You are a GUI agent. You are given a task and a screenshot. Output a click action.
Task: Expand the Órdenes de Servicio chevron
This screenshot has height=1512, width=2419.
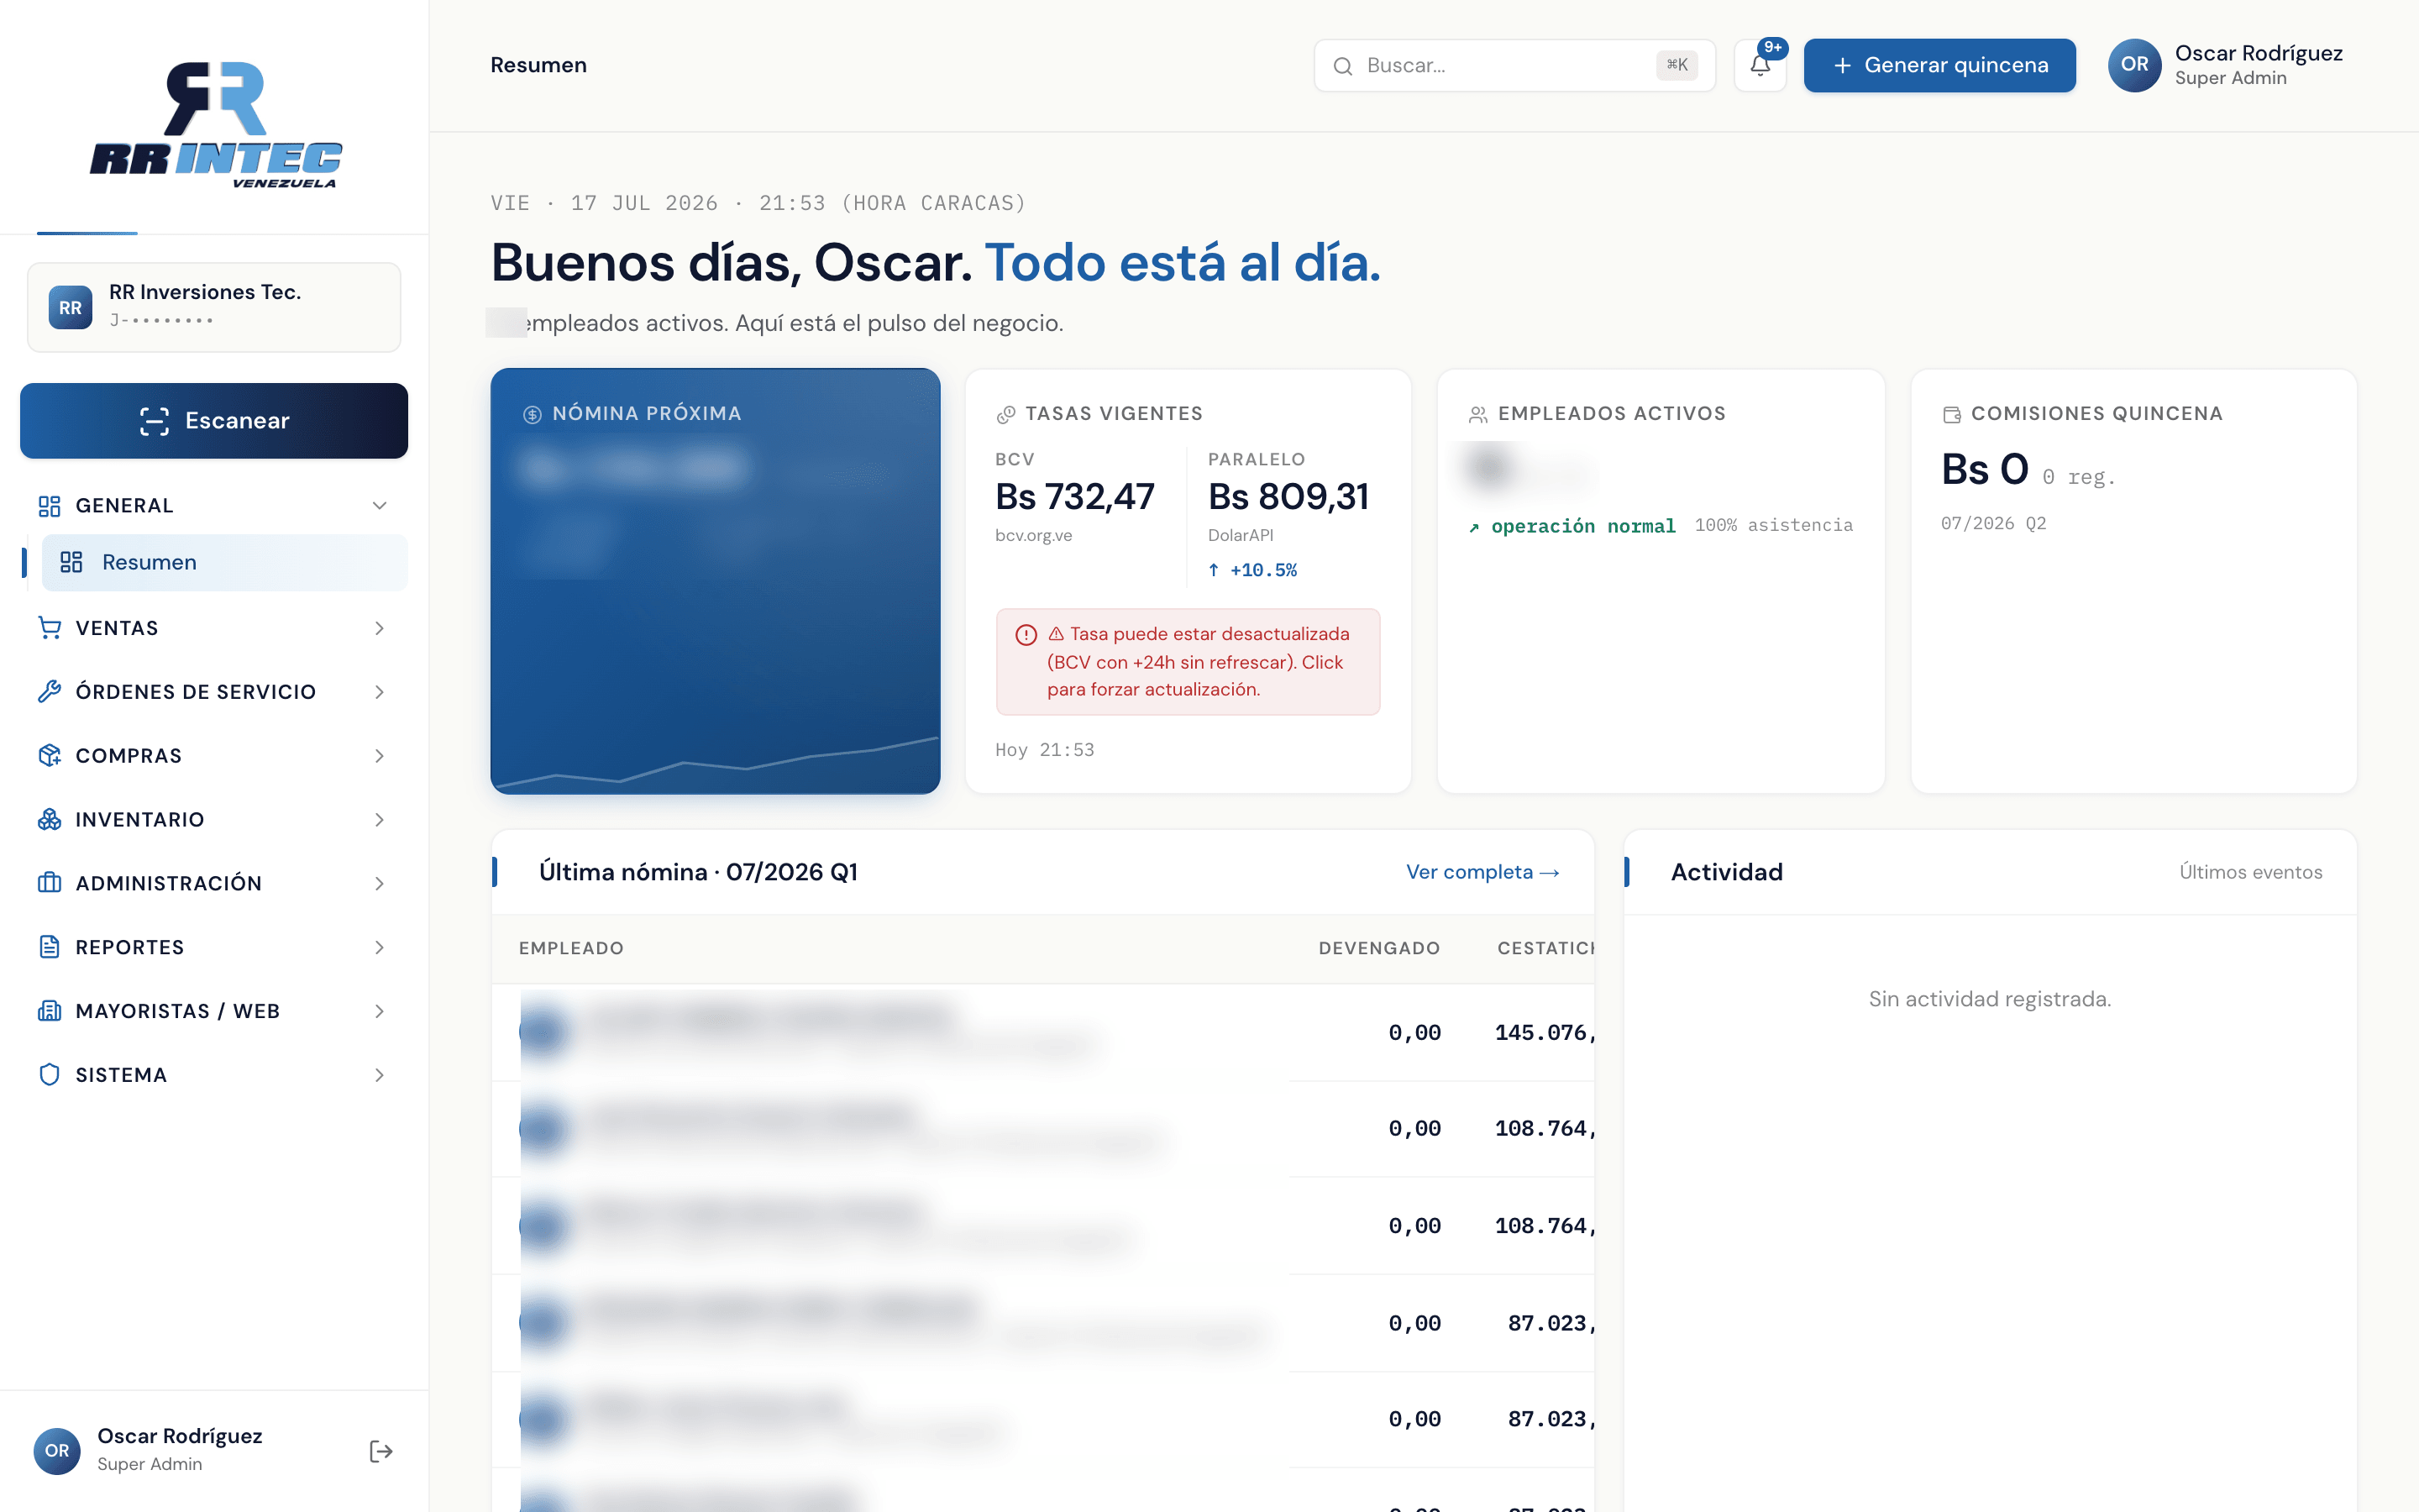[380, 692]
